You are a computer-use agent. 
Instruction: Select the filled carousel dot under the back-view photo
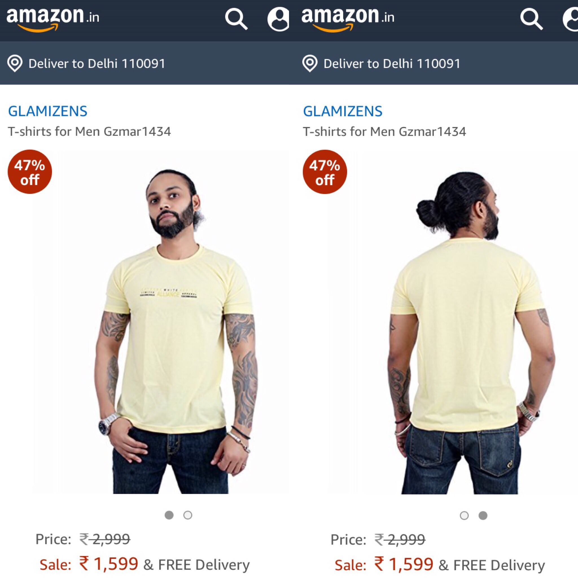pos(483,515)
